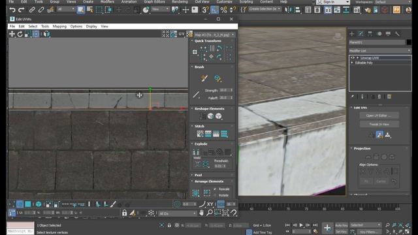Open the Render Setup icon
This screenshot has width=418, height=235.
click(x=357, y=10)
